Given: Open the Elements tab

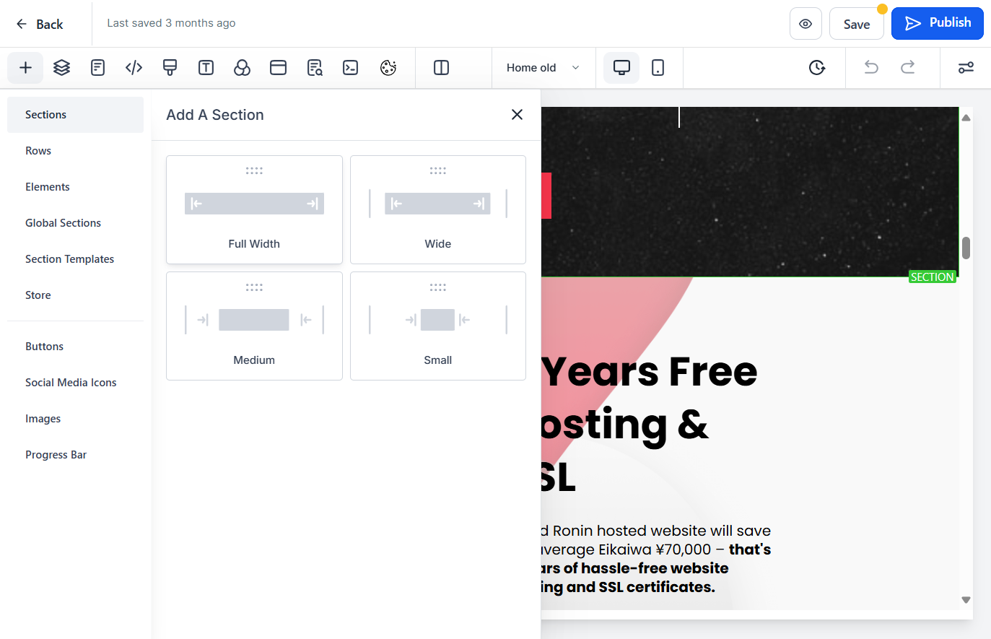Looking at the screenshot, I should click(x=75, y=187).
